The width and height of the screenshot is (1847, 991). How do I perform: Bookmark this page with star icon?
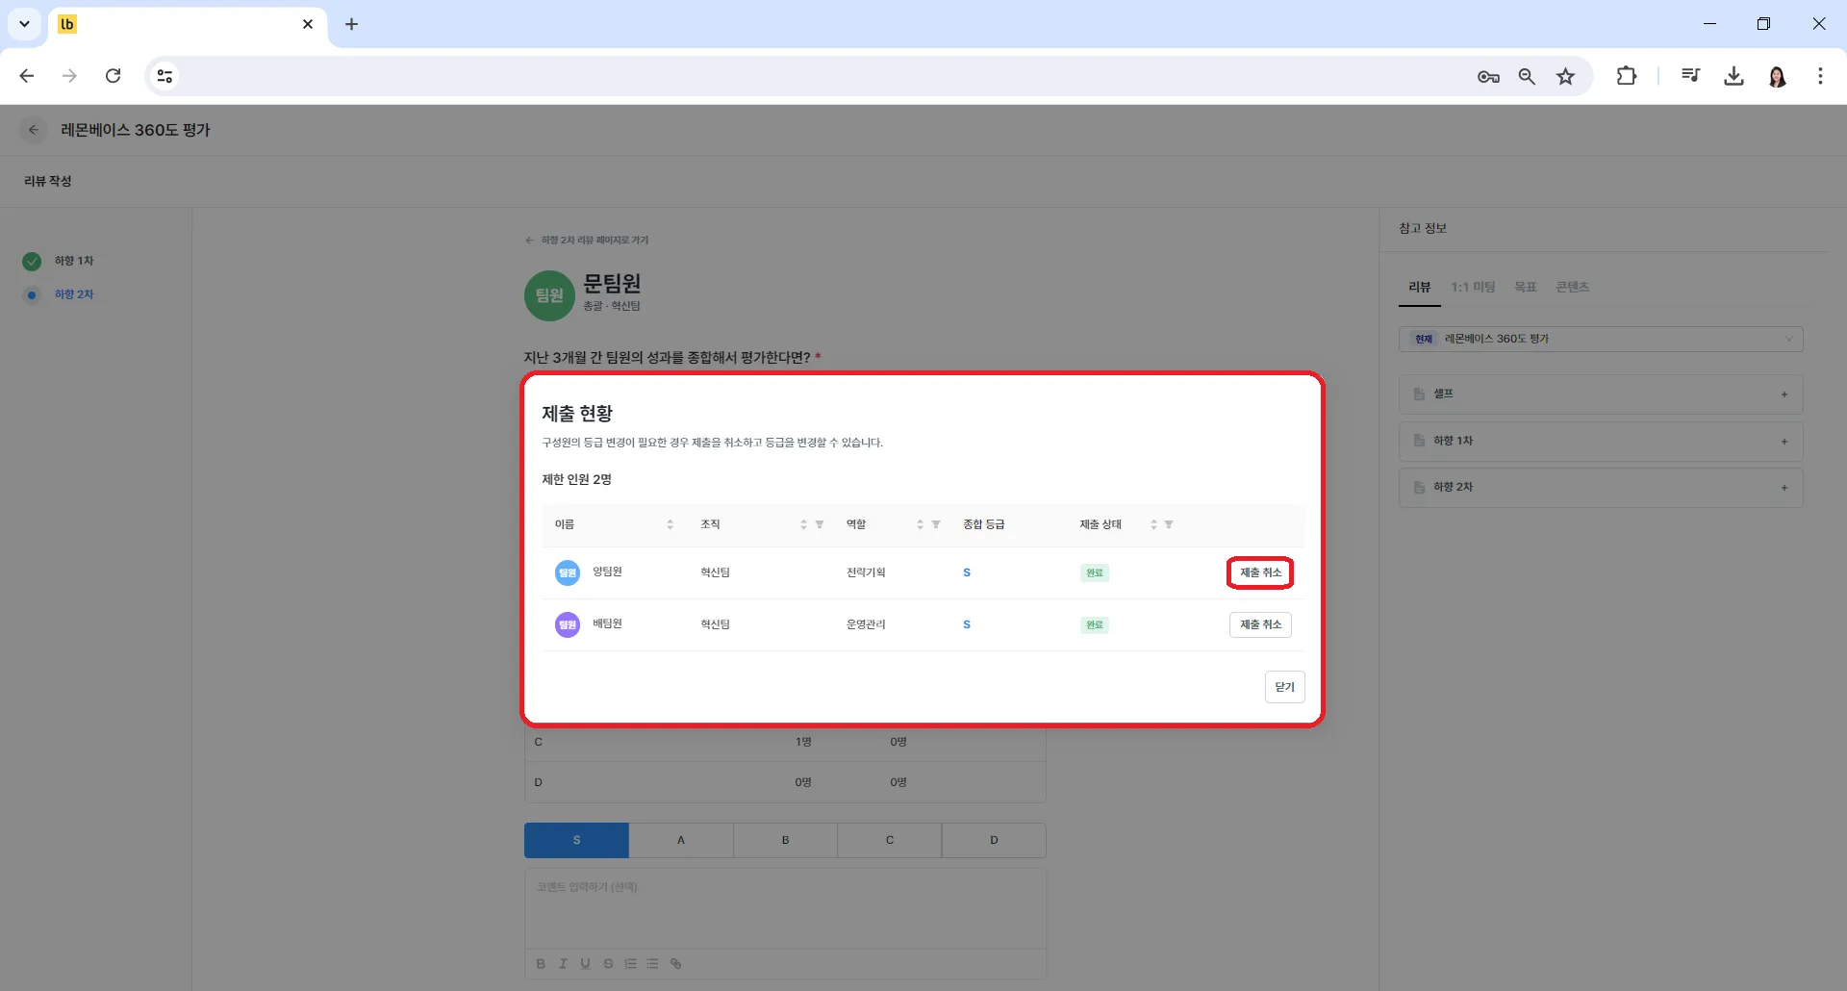pyautogui.click(x=1566, y=76)
